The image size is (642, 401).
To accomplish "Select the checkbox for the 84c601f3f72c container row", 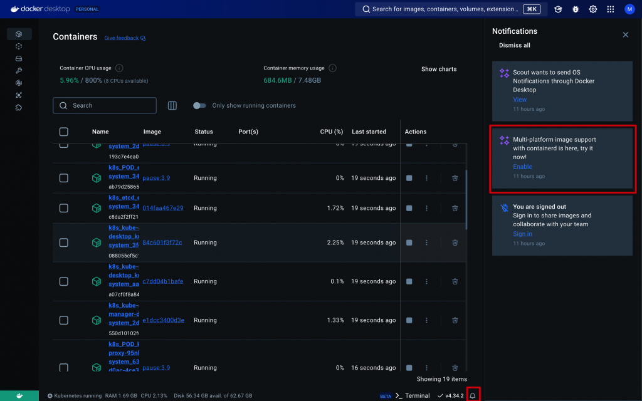I will pyautogui.click(x=64, y=242).
